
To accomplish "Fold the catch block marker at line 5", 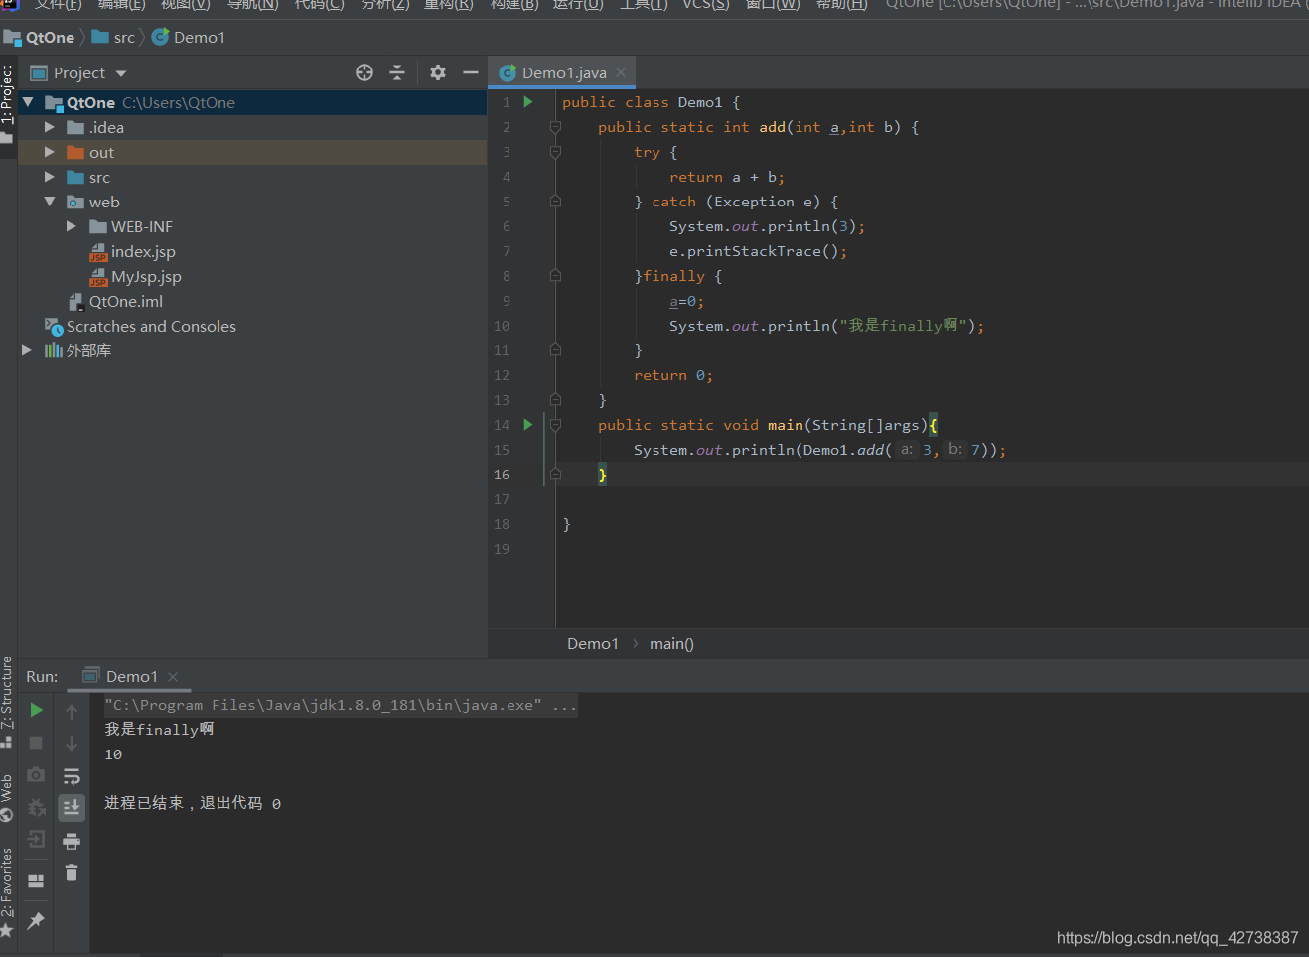I will pos(555,202).
